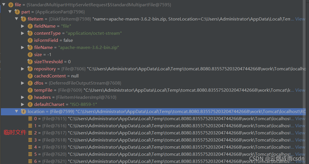Screen dimensions: 309x164
Task: Expand the repository field
Action: (x=23, y=69)
